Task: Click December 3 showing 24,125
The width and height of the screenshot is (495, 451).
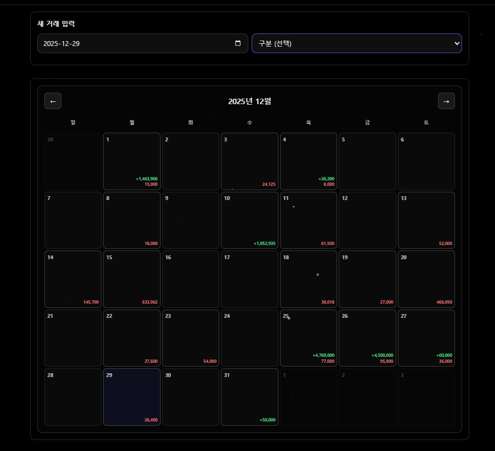Action: 249,161
